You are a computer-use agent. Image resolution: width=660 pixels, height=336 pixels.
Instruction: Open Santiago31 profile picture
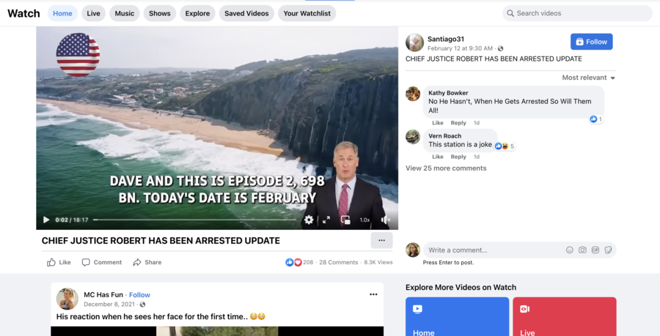tap(414, 43)
